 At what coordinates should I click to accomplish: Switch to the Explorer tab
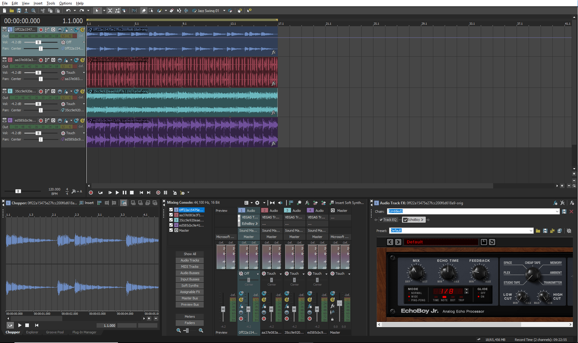(x=32, y=332)
